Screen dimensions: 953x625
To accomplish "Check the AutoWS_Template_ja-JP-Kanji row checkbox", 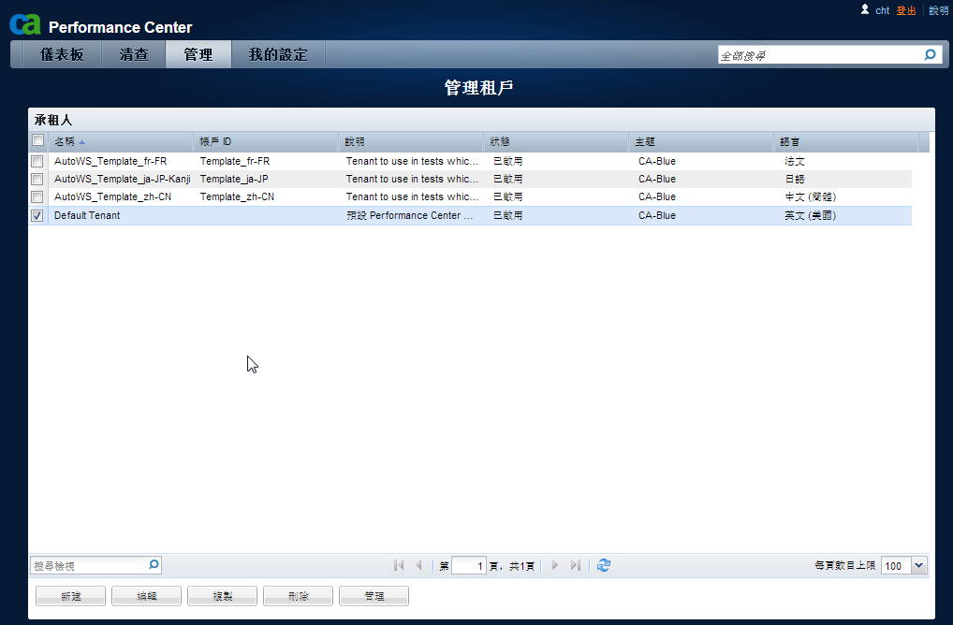I will pyautogui.click(x=37, y=180).
